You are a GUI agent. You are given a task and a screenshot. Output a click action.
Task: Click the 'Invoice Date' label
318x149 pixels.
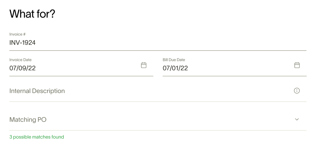click(20, 60)
